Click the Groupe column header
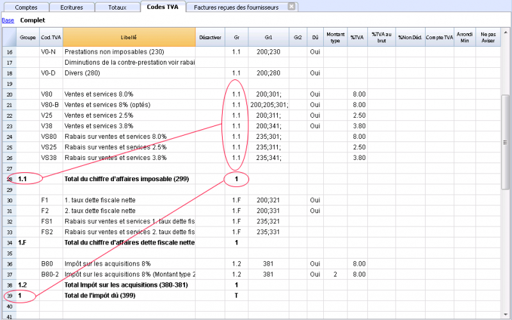The width and height of the screenshot is (512, 320). click(x=28, y=37)
